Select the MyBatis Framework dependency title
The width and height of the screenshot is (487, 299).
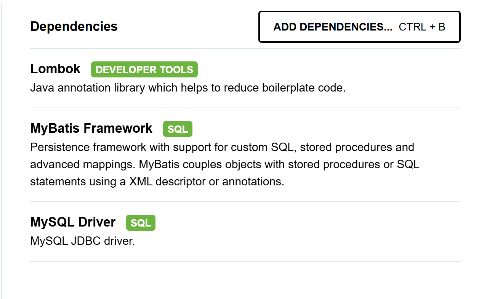point(91,128)
